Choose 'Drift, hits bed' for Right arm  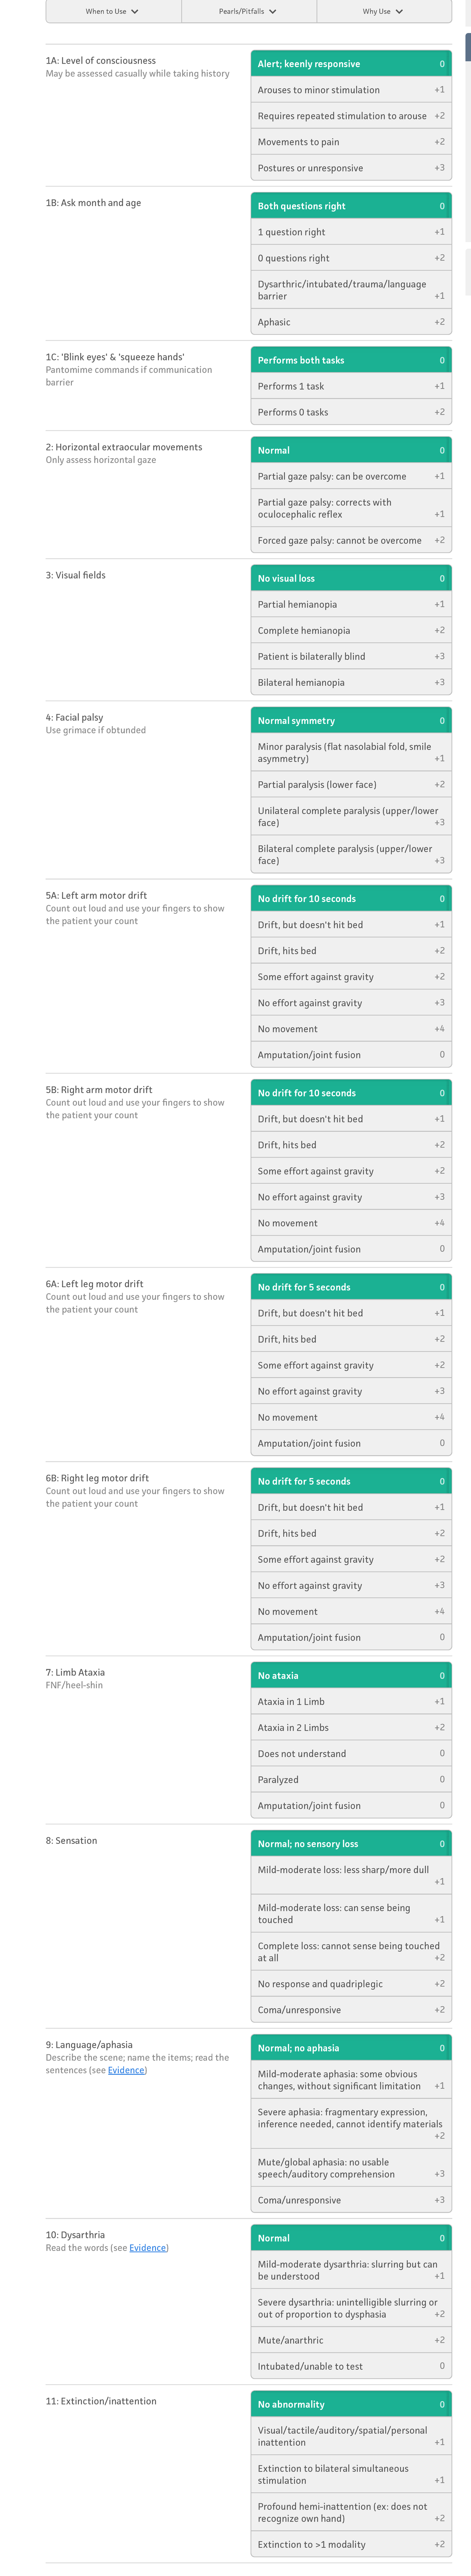click(350, 1144)
